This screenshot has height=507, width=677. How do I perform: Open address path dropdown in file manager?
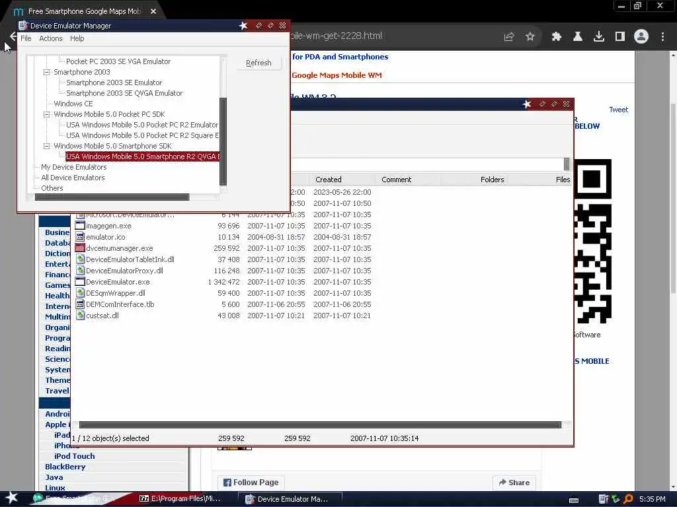point(567,164)
